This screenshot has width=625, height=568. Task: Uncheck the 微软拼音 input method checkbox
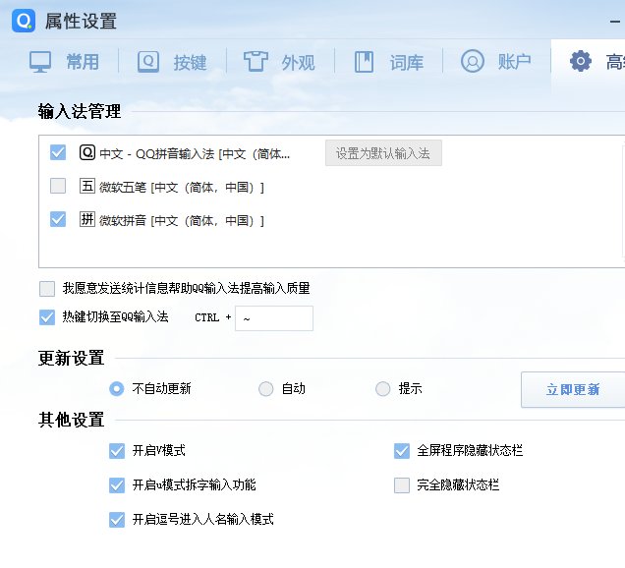[x=58, y=220]
